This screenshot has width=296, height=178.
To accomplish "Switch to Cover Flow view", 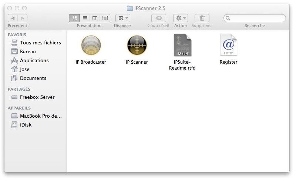I will (x=105, y=18).
